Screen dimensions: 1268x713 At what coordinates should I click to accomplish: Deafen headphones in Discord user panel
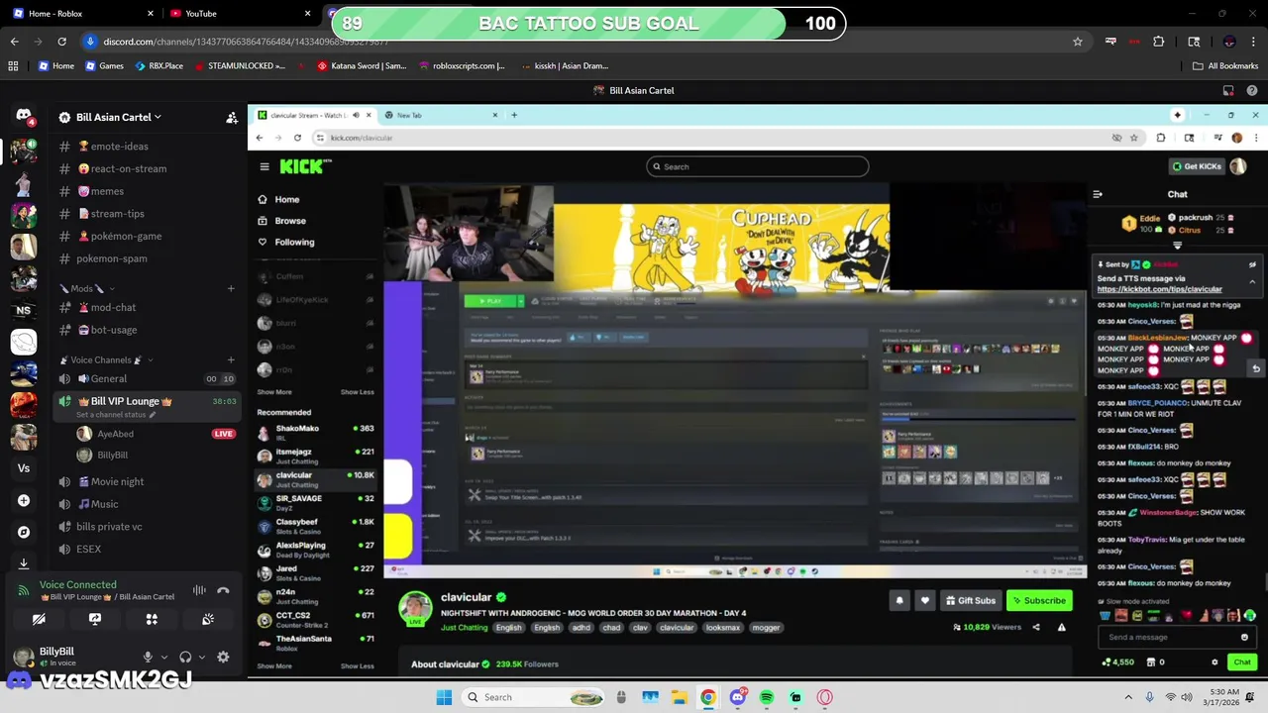point(185,657)
